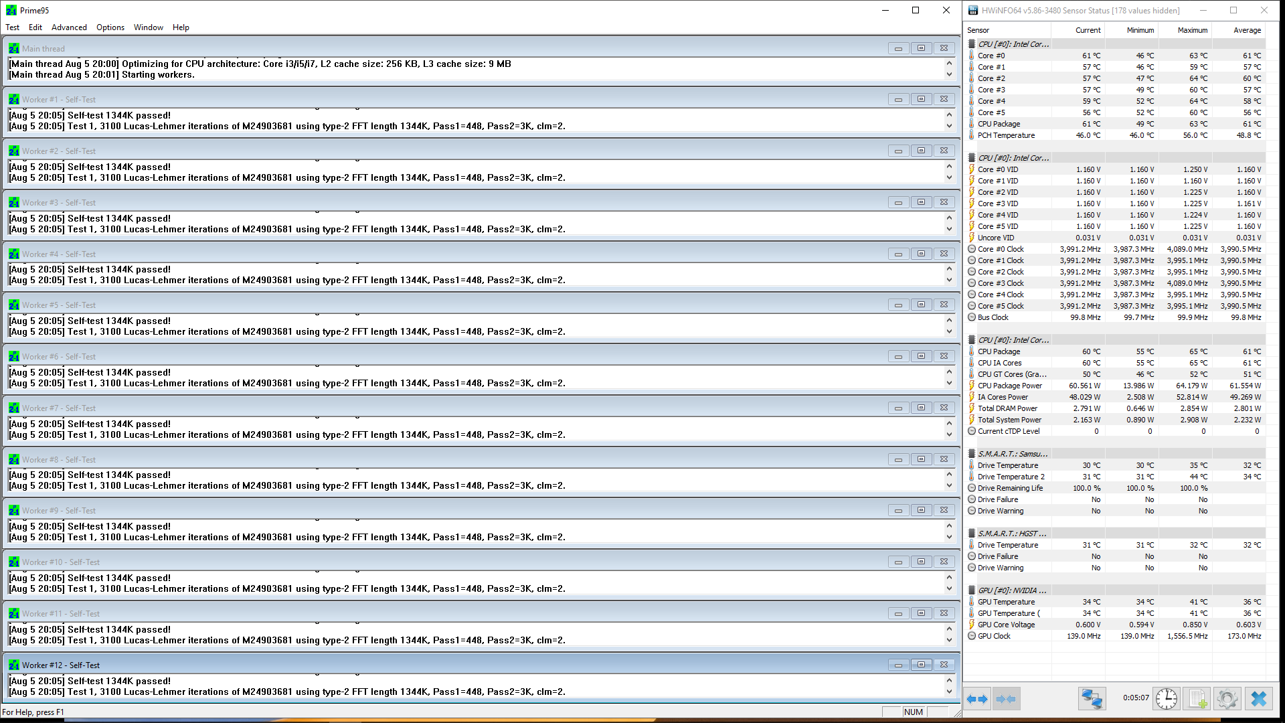Click chip icon of GPU [#0]: NVIDIA group

[x=972, y=590]
